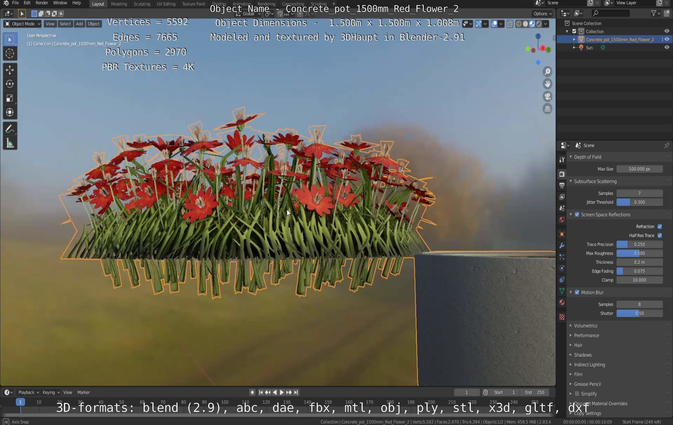Open the Material properties tab
Viewport: 673px width, 425px height.
pyautogui.click(x=562, y=303)
